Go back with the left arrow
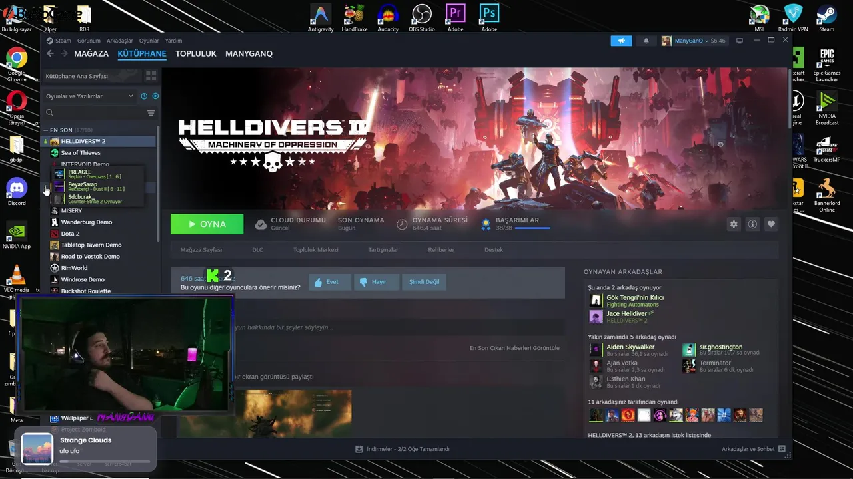 [x=50, y=53]
